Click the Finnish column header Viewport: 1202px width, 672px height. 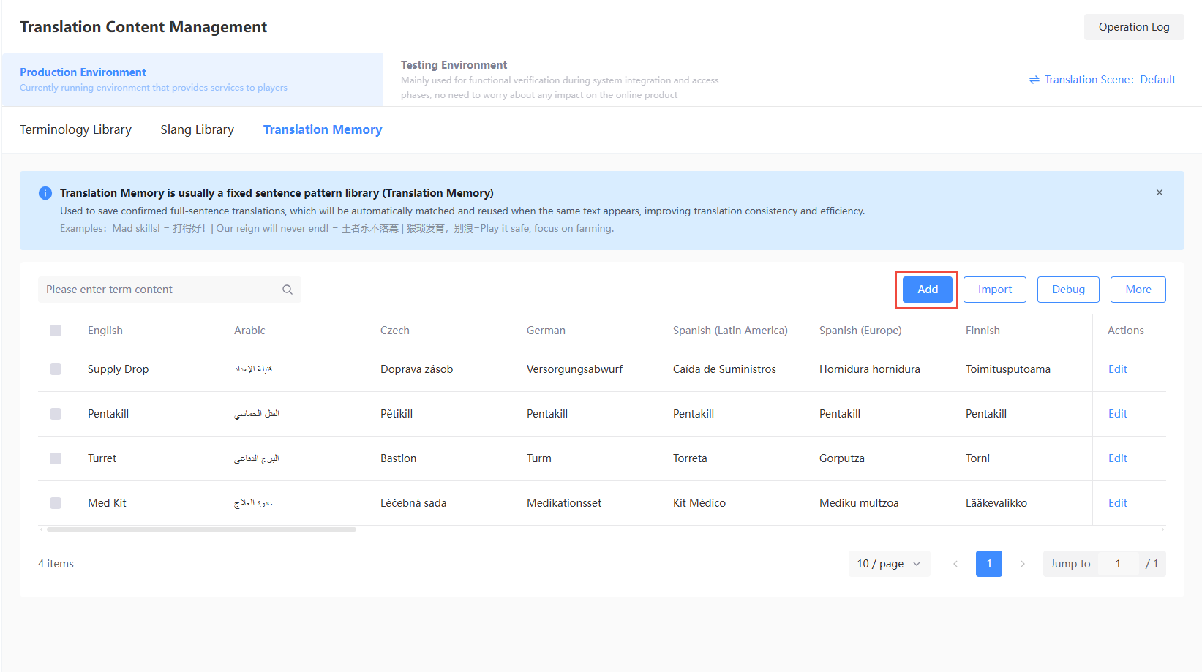(983, 331)
